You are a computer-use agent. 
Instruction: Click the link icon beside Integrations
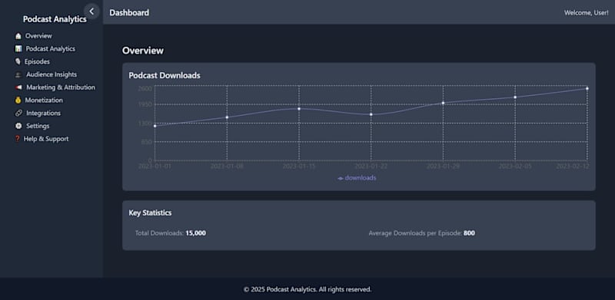18,114
